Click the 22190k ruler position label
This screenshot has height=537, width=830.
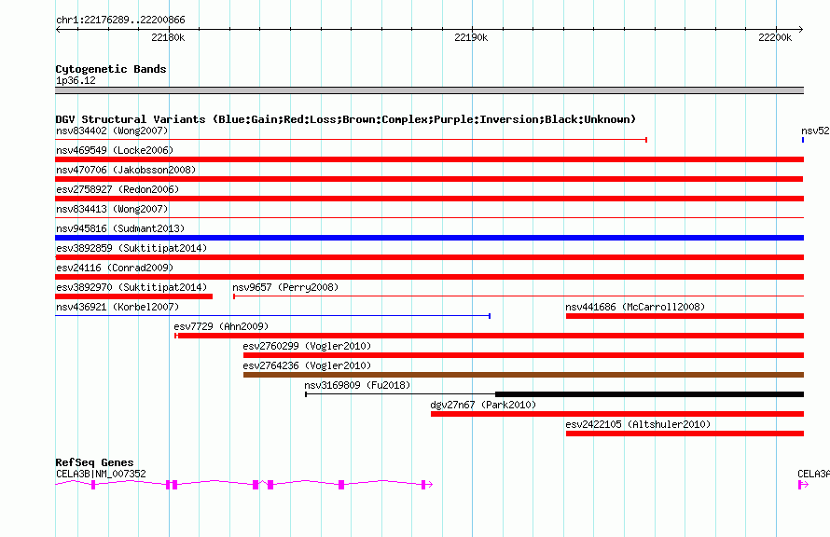click(471, 37)
